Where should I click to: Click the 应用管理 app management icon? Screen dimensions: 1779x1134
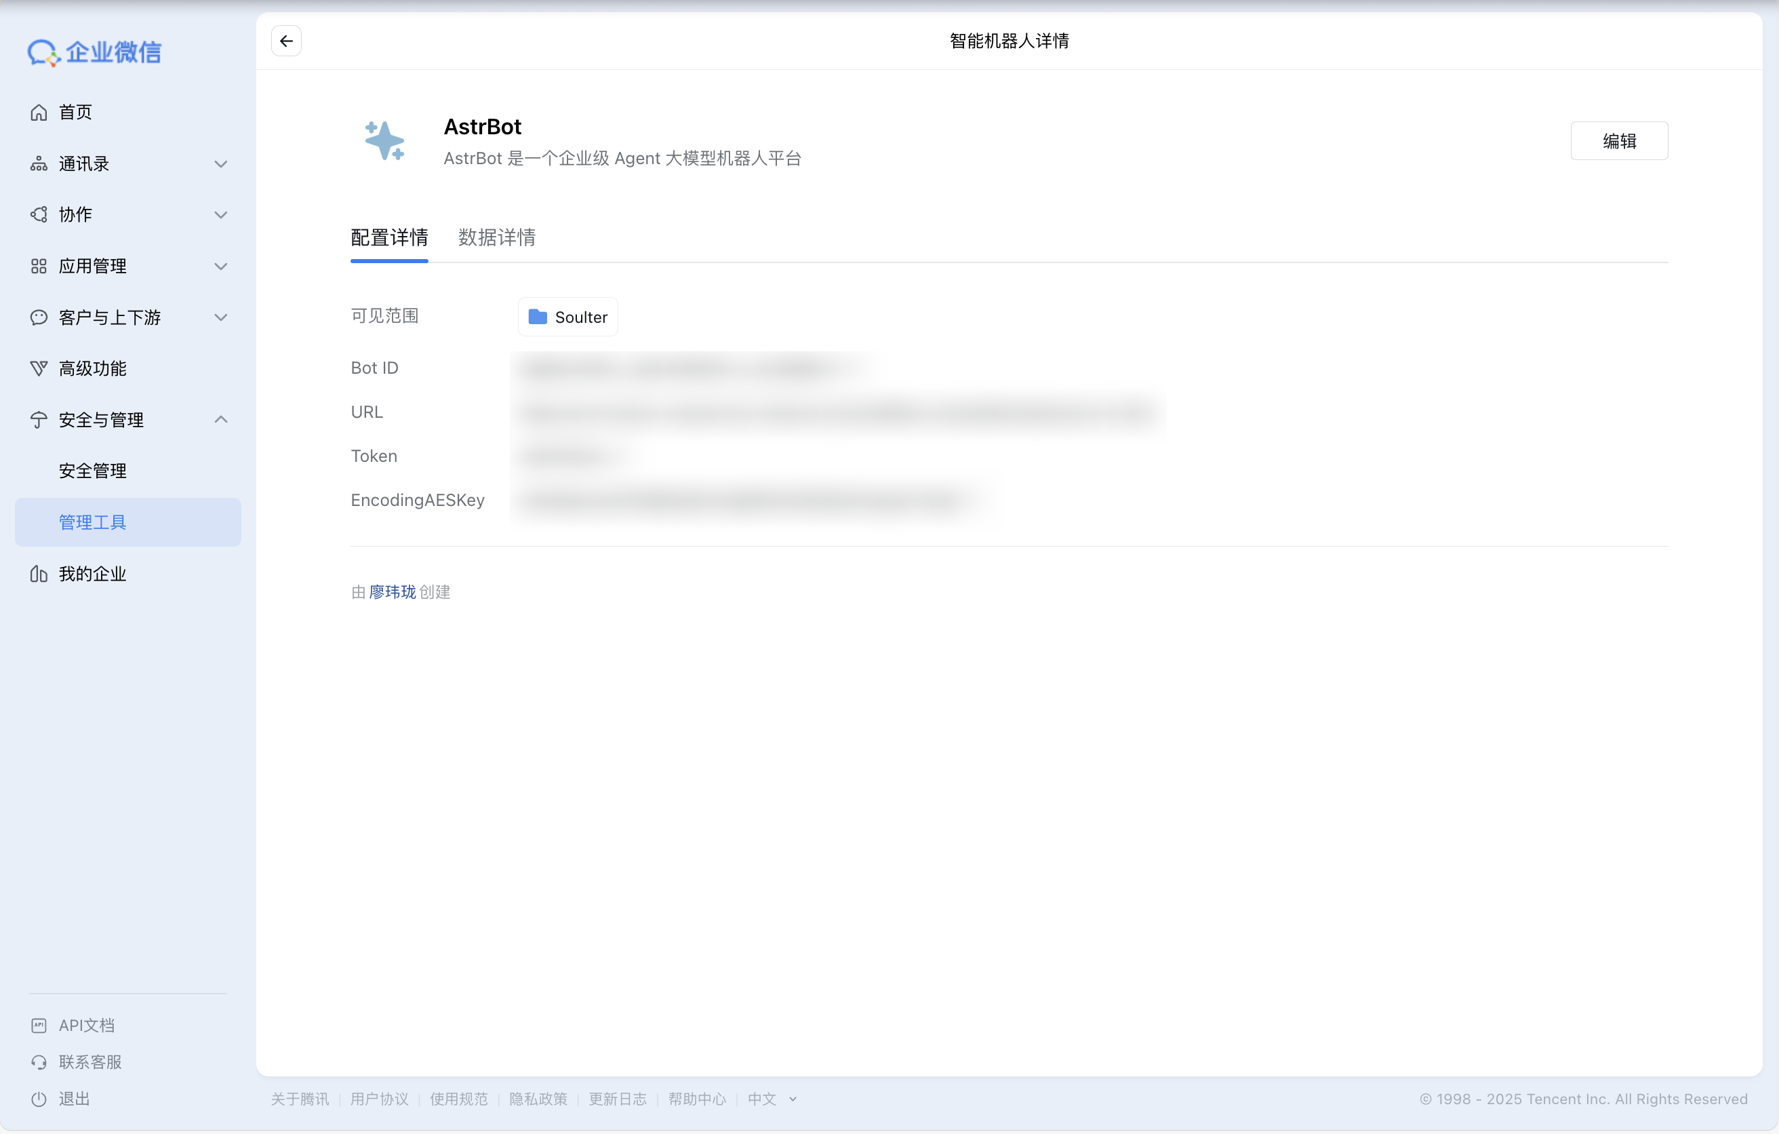(x=39, y=266)
